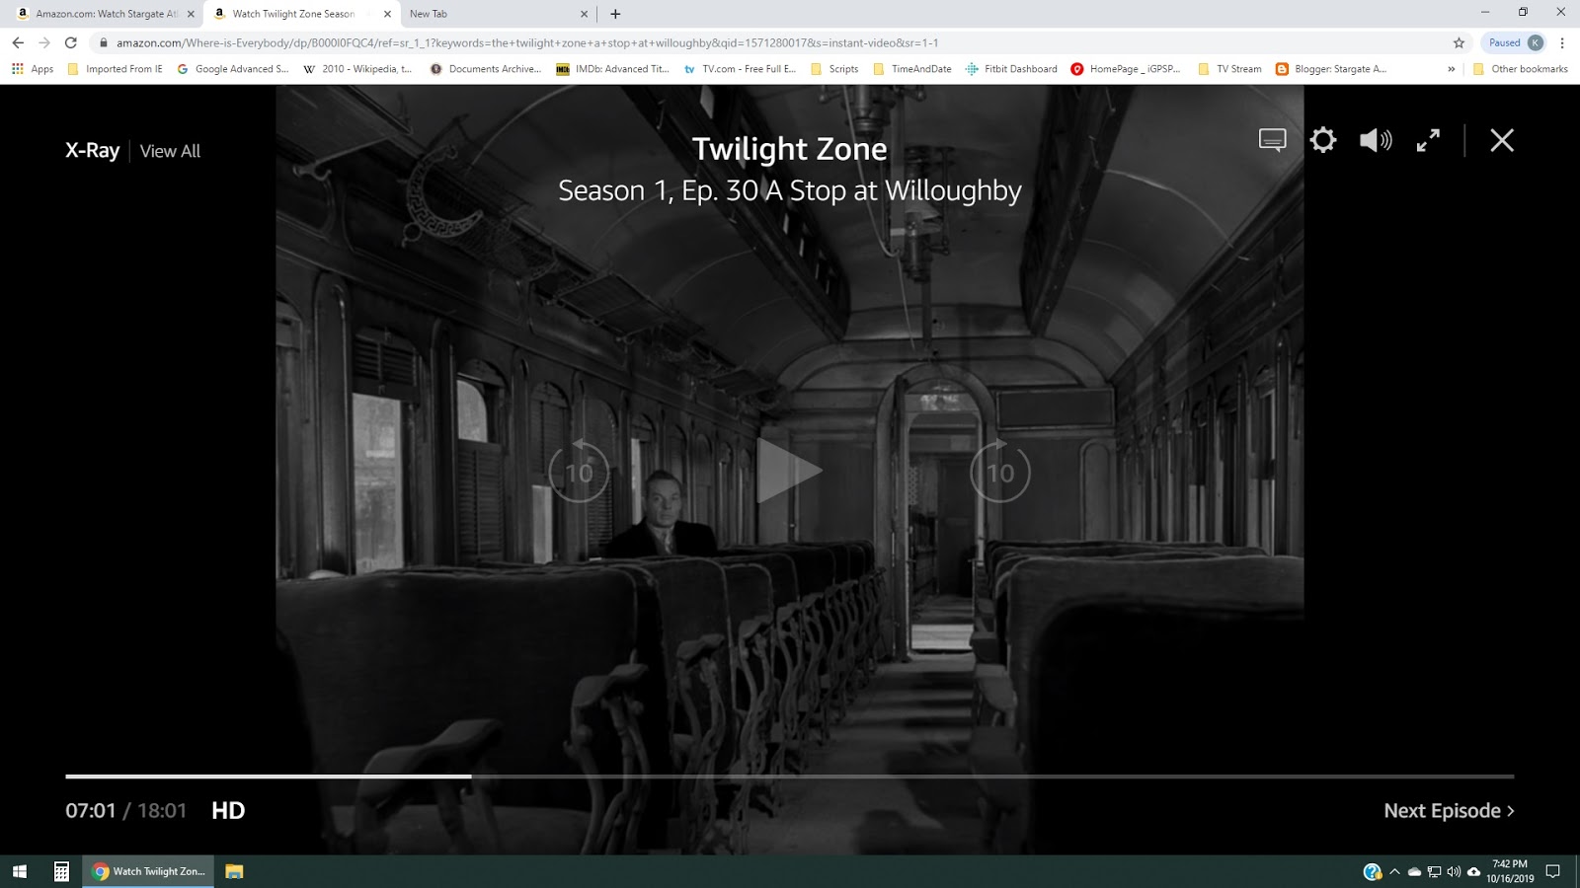Open File Explorer from the taskbar
Screen dimensions: 1580x888
click(x=234, y=871)
